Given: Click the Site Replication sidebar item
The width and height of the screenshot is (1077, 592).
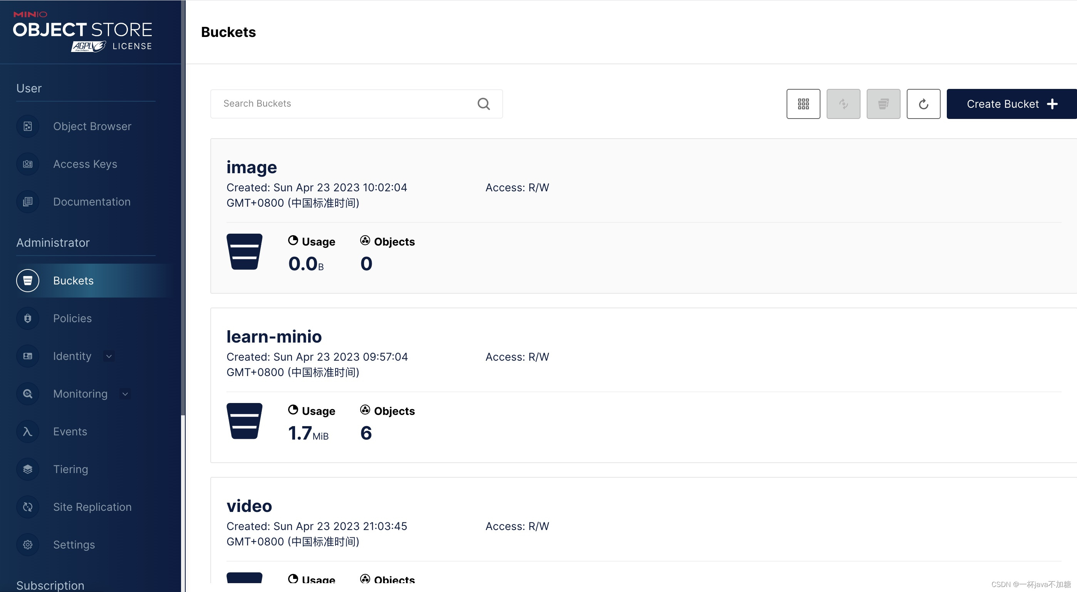Looking at the screenshot, I should pyautogui.click(x=92, y=507).
